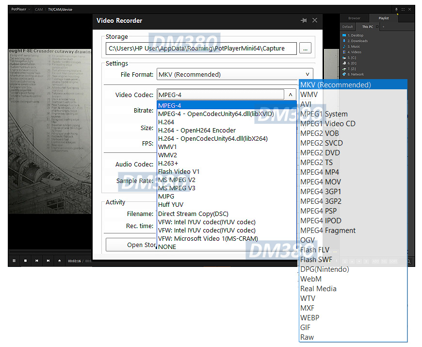Click the eject/open file icon
This screenshot has width=422, height=347.
pos(59,261)
